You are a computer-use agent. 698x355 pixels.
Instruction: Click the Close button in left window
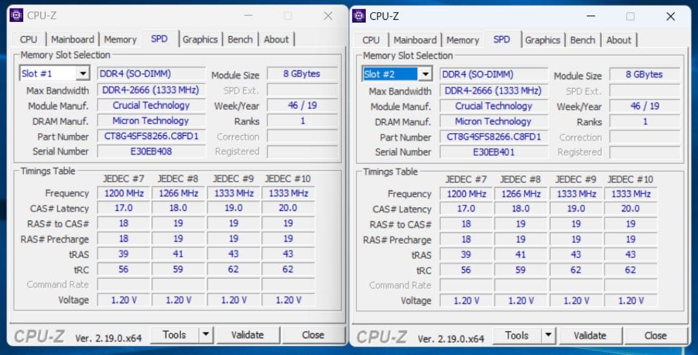(x=313, y=334)
